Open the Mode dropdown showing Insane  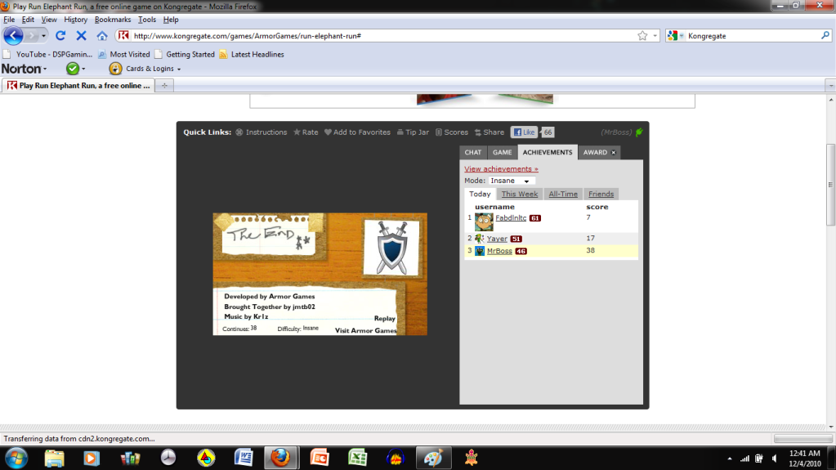tap(511, 181)
